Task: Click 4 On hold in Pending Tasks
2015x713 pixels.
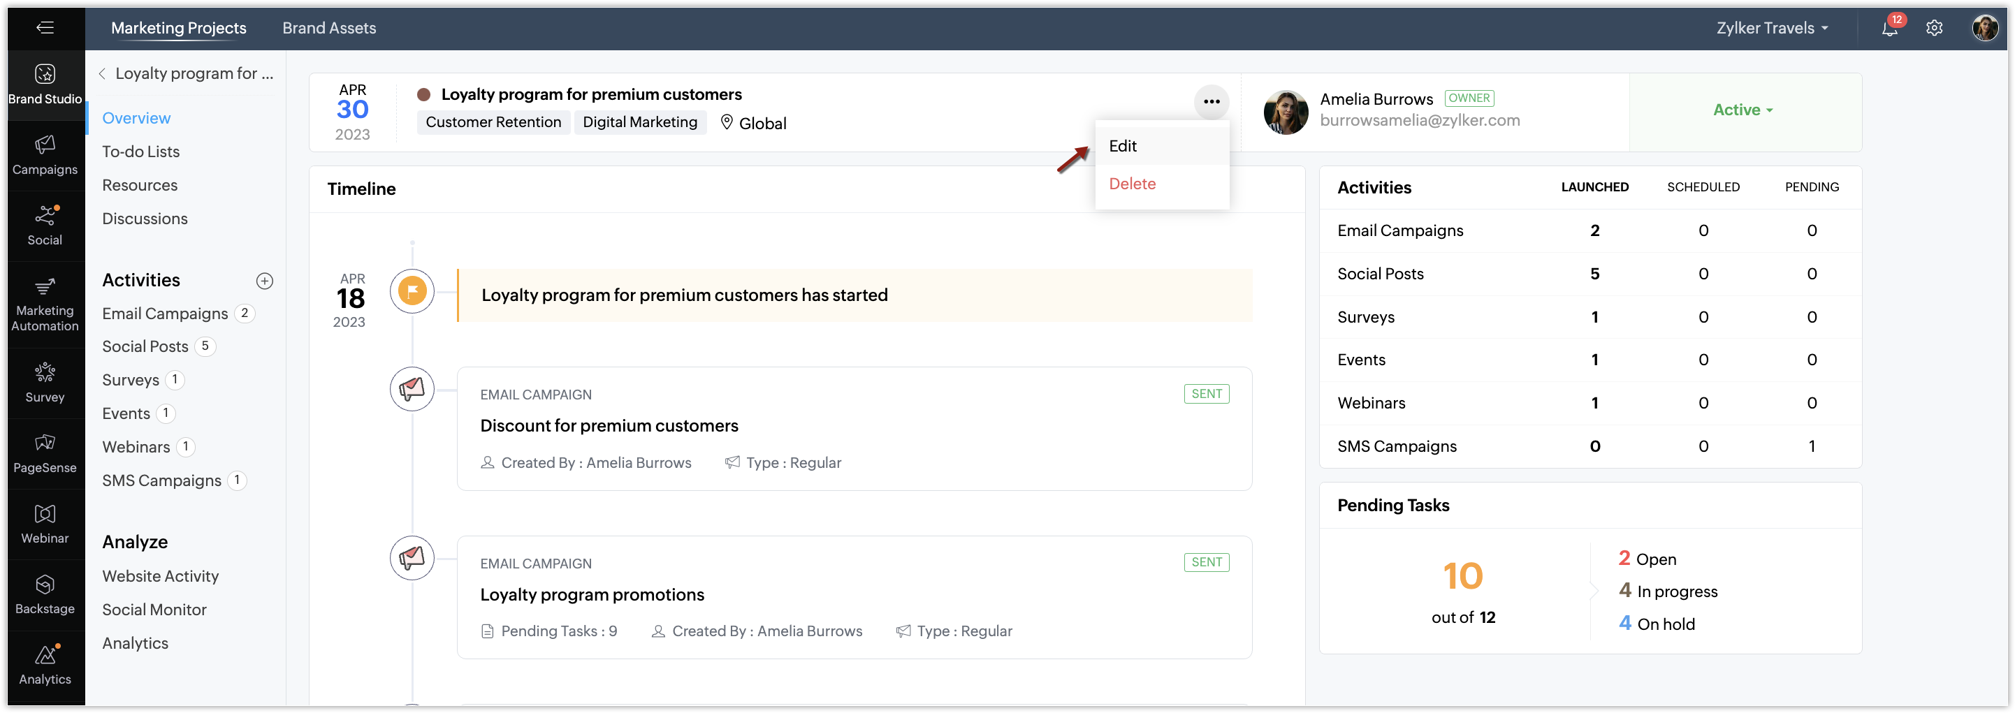Action: click(1657, 624)
